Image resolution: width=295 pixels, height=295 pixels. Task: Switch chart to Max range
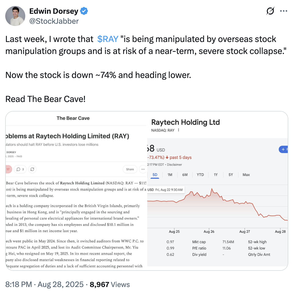(x=246, y=175)
